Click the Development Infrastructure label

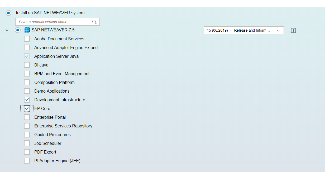tap(60, 100)
